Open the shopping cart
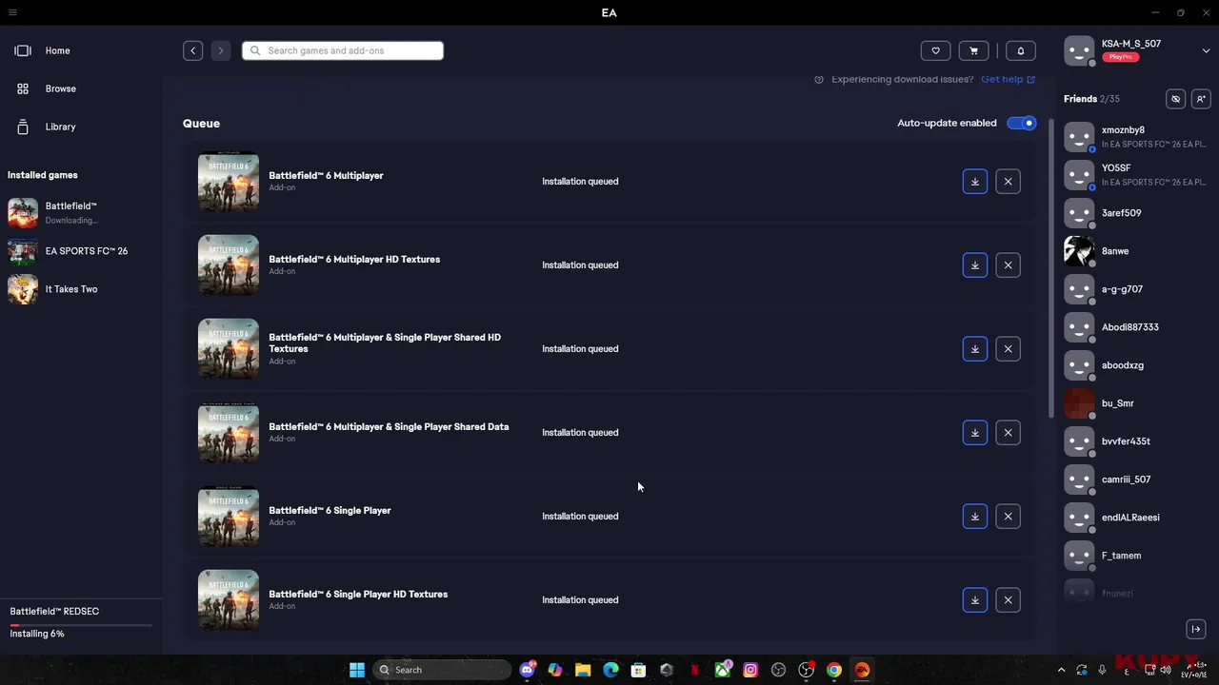 click(x=973, y=50)
